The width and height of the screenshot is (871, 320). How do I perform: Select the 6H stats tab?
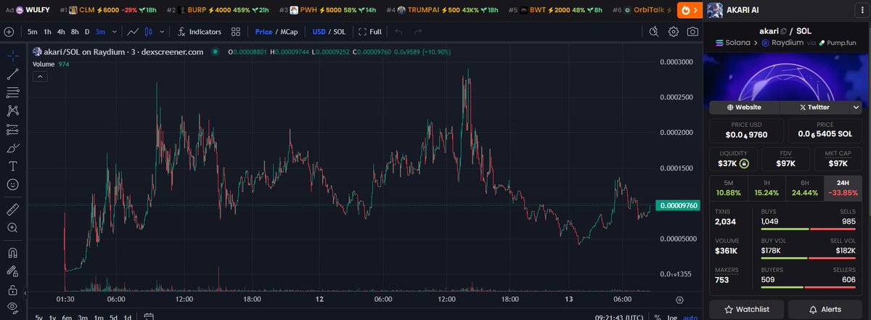(806, 188)
